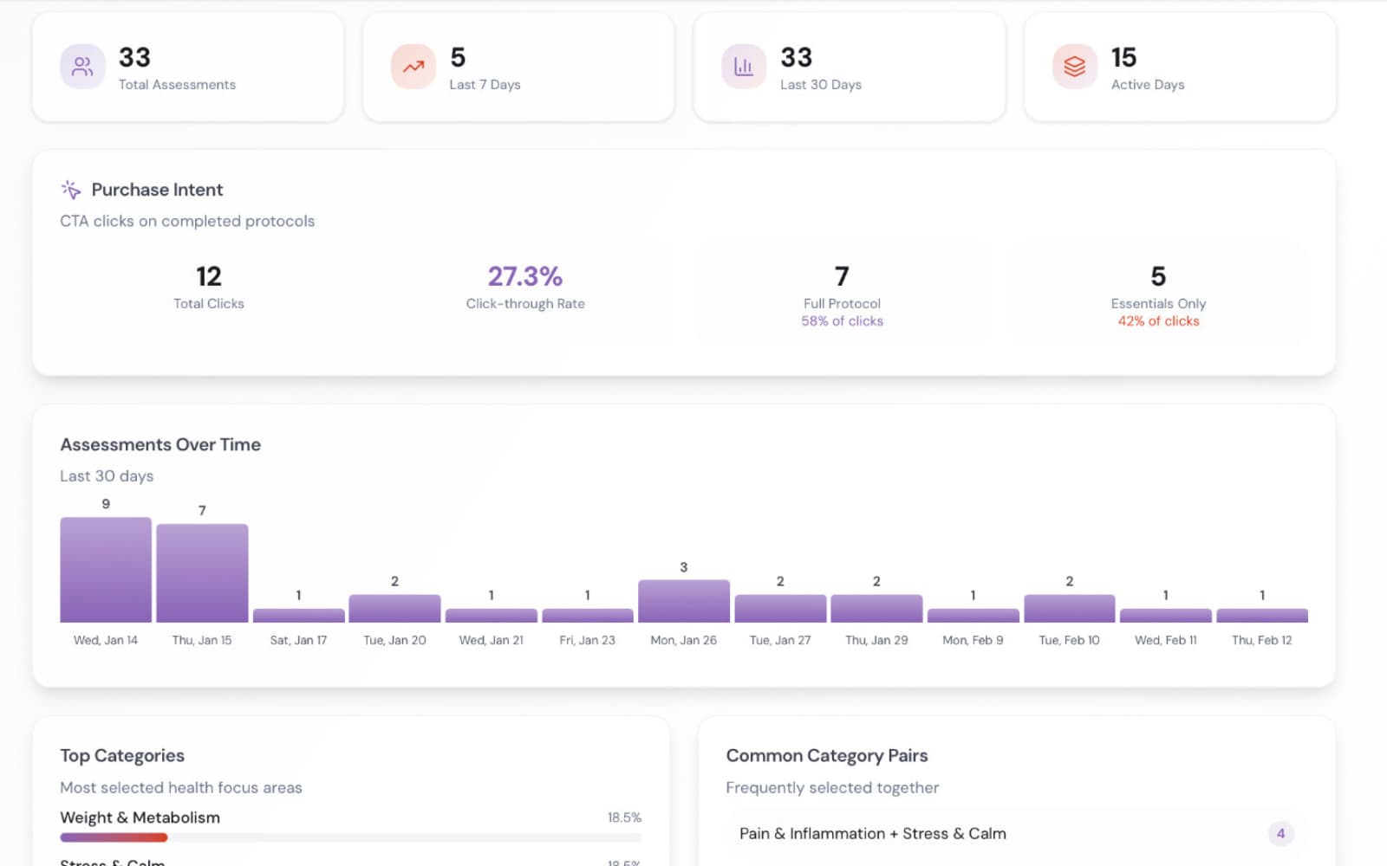Image resolution: width=1387 pixels, height=866 pixels.
Task: Click the Total Assessments people icon
Action: (81, 66)
